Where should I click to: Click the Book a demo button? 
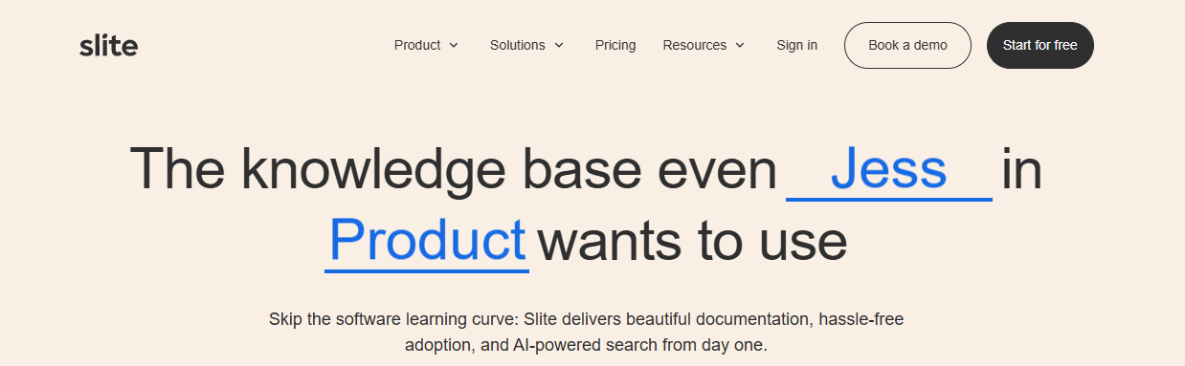tap(907, 45)
